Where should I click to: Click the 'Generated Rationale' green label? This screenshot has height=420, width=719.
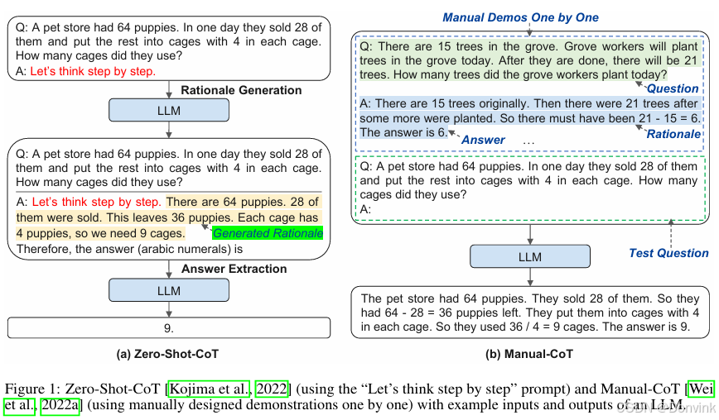(268, 233)
